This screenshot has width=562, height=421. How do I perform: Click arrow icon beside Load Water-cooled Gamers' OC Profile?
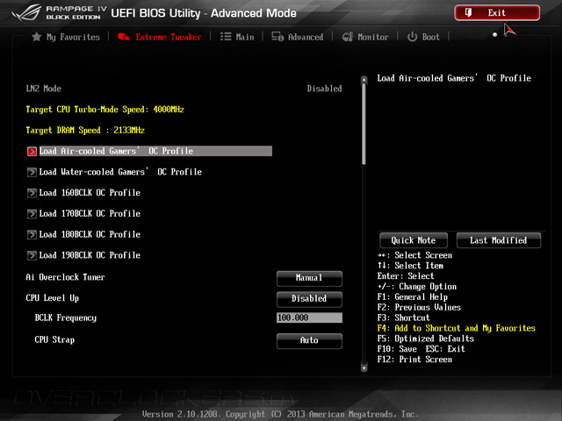pyautogui.click(x=32, y=172)
